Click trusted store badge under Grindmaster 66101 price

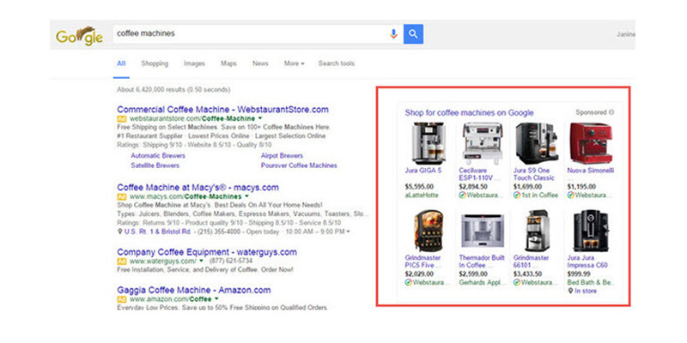click(517, 282)
